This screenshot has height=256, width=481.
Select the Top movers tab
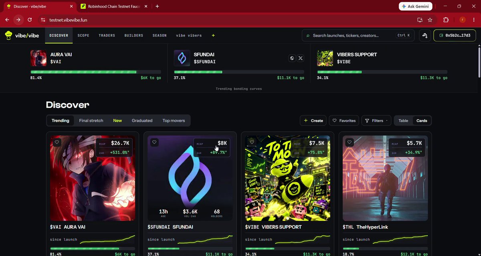pyautogui.click(x=174, y=120)
